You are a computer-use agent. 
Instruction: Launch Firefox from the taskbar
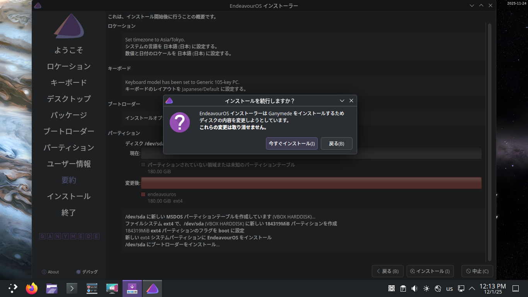[32, 288]
